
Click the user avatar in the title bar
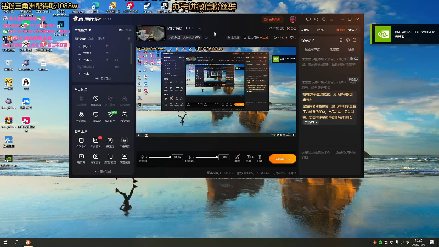pyautogui.click(x=292, y=19)
